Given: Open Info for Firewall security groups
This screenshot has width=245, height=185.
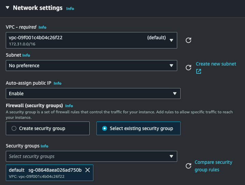Looking at the screenshot, I should pyautogui.click(x=69, y=106).
